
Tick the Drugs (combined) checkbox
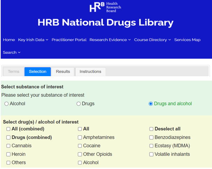[x=8, y=138]
